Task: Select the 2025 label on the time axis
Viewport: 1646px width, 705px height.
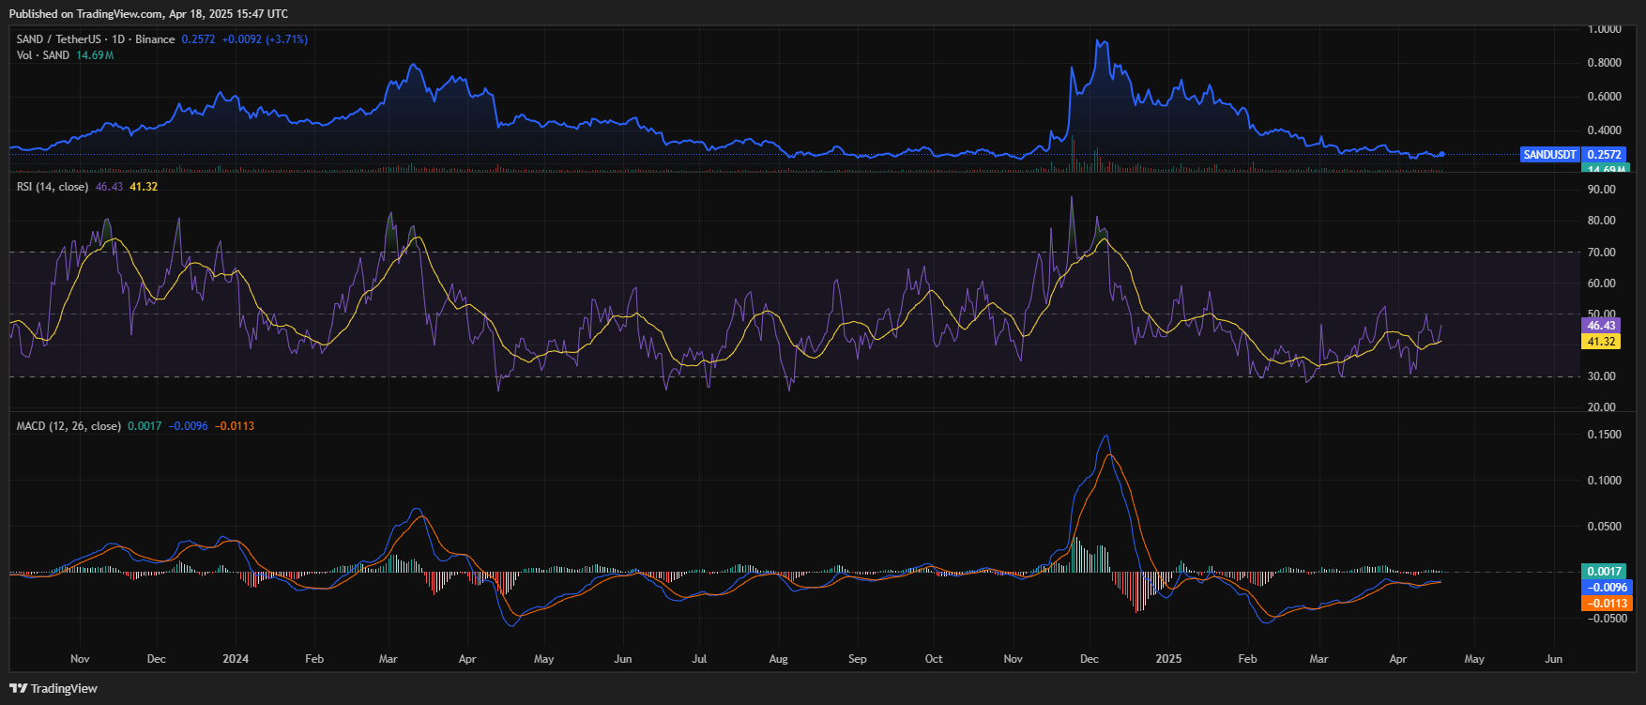Action: [x=1168, y=659]
